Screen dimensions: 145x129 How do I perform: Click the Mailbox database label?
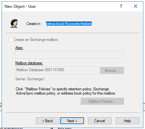coord(29,63)
